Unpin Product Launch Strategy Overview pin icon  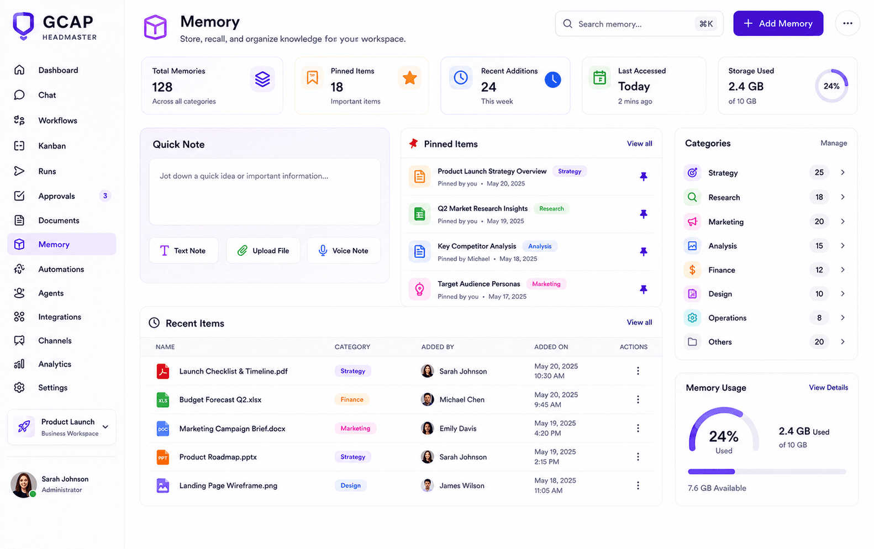(643, 177)
